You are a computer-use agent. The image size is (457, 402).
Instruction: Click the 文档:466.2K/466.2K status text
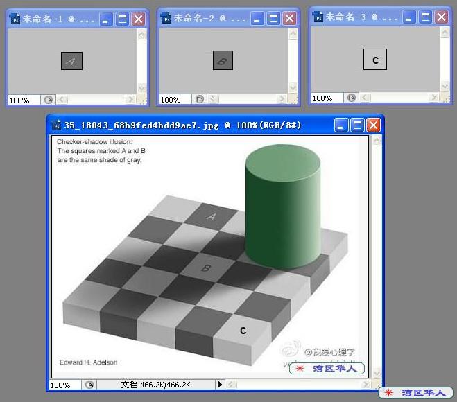tap(155, 385)
